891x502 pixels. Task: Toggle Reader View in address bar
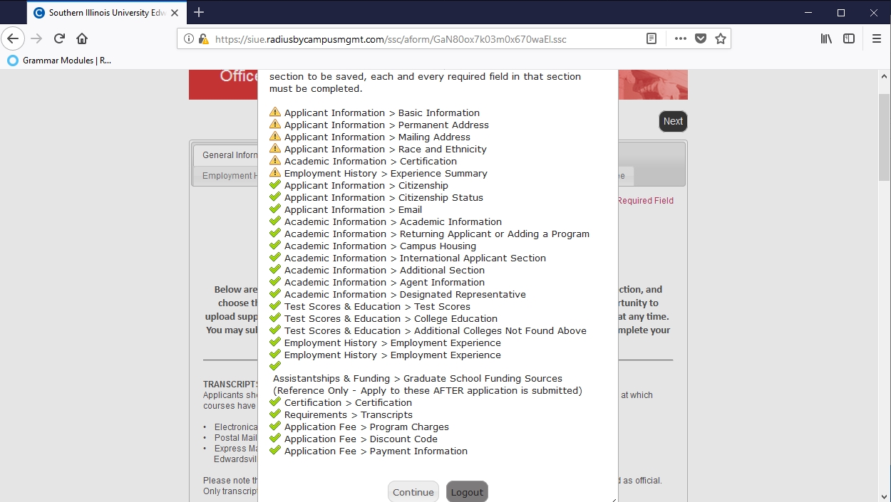coord(651,39)
